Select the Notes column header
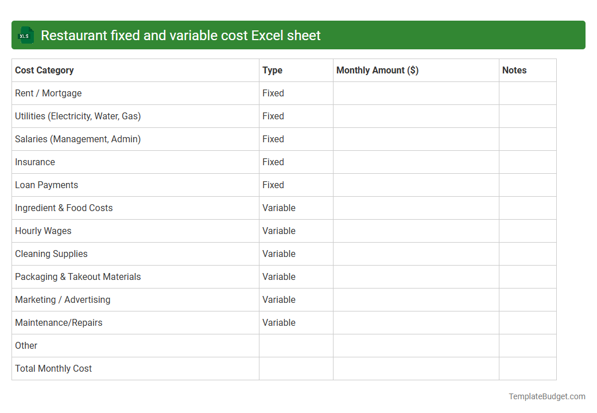Image resolution: width=597 pixels, height=413 pixels. click(x=514, y=70)
